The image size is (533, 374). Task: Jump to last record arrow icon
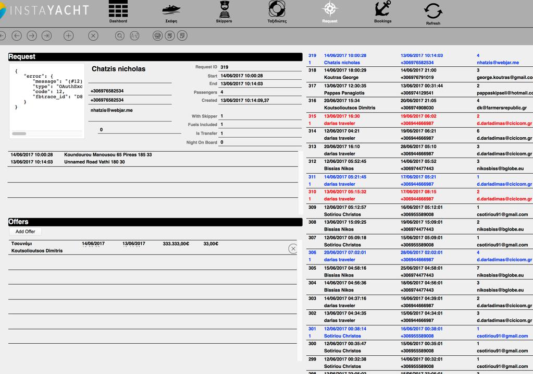click(46, 36)
